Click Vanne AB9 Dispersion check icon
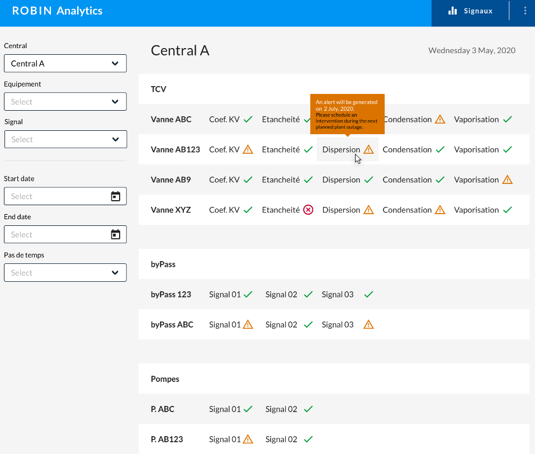The height and width of the screenshot is (454, 535). (368, 180)
